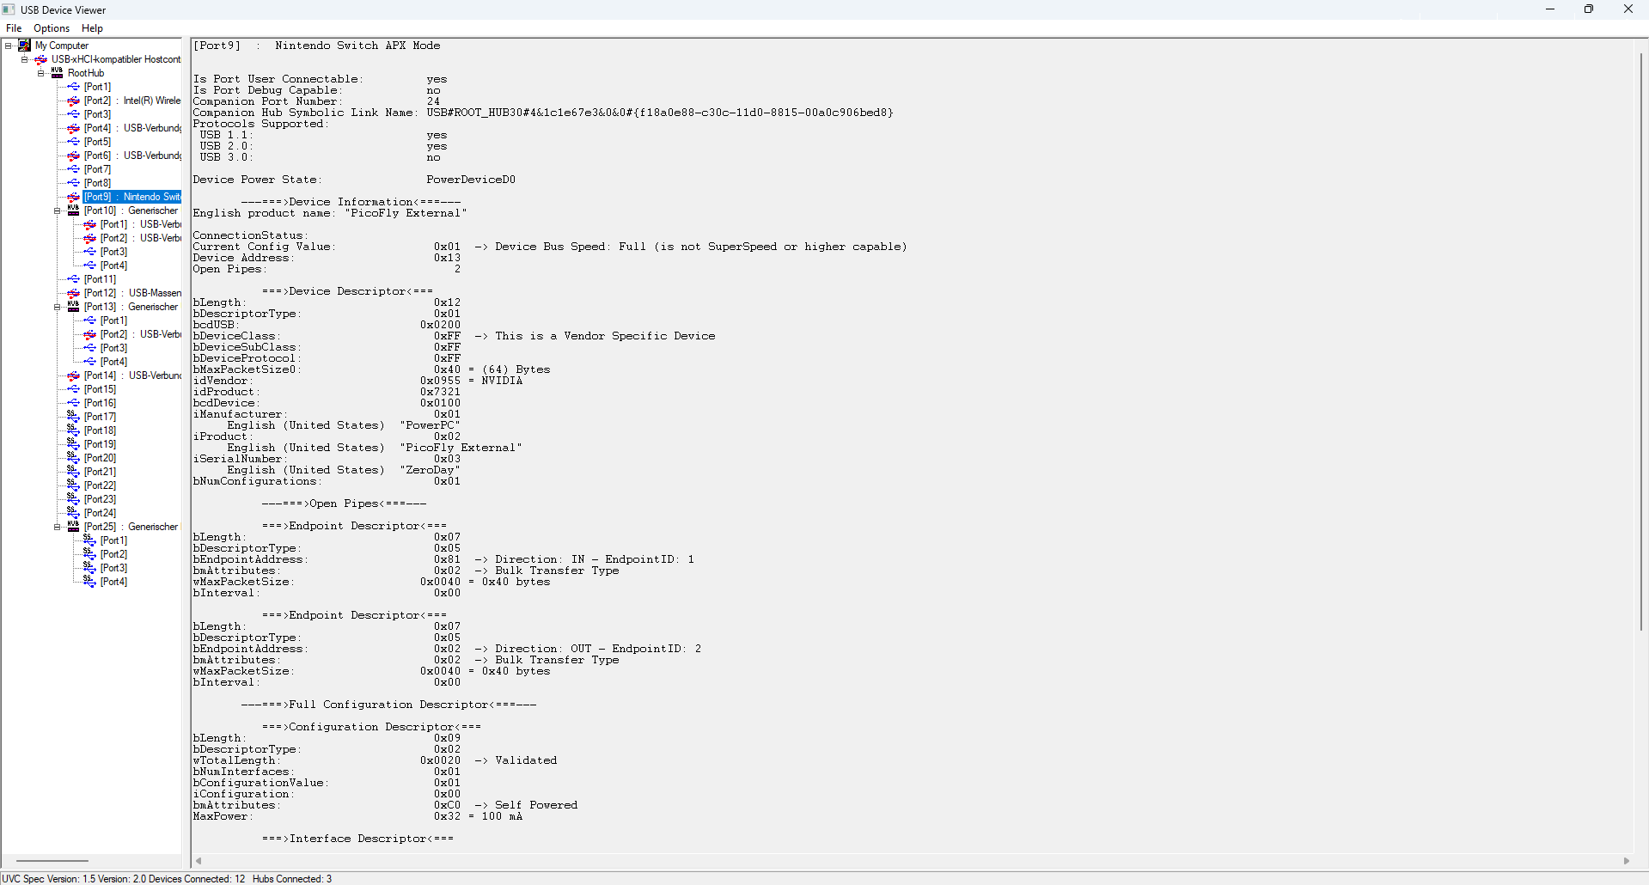Click the SuperSpeed port icon for Port20
The height and width of the screenshot is (885, 1649).
pyautogui.click(x=73, y=458)
